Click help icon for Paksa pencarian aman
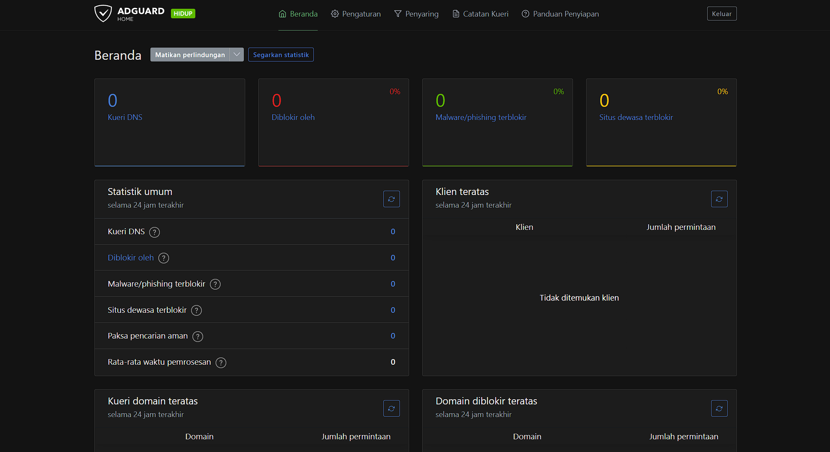The image size is (830, 452). (x=198, y=336)
